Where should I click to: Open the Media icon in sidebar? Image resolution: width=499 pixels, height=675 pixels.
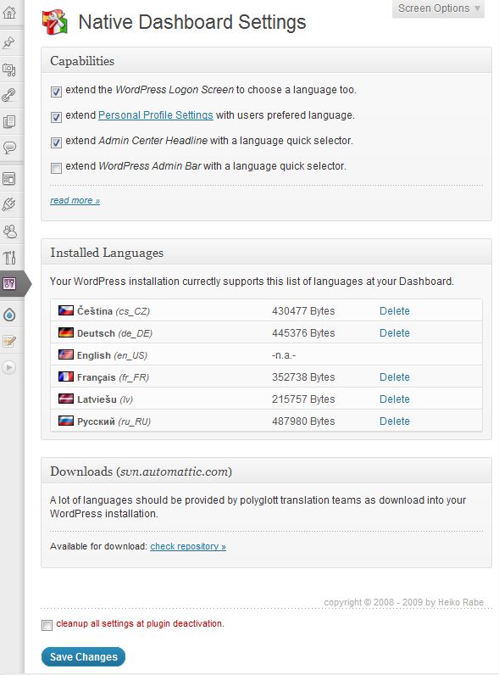coord(9,70)
